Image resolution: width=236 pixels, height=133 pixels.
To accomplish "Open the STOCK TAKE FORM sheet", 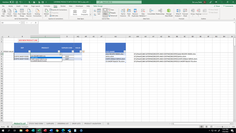I will (x=36, y=124).
